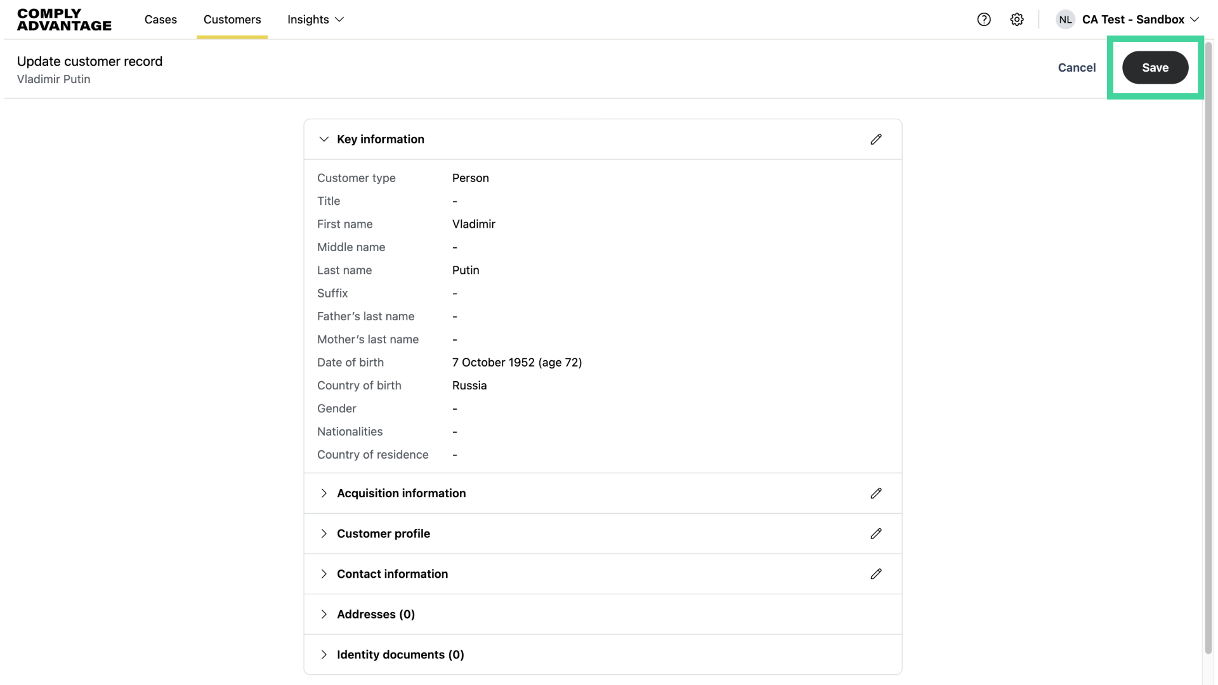Click Customer profile pencil edit icon

point(876,533)
